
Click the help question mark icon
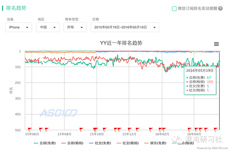[220, 8]
